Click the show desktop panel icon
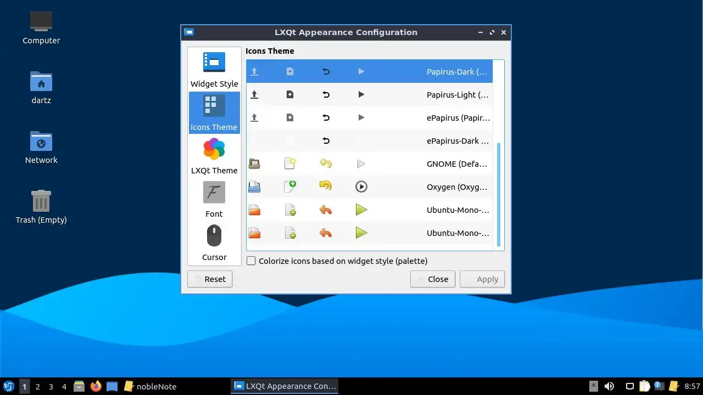This screenshot has width=703, height=395. pyautogui.click(x=112, y=386)
